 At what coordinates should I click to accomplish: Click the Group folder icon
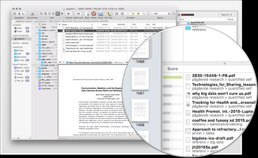pos(100,13)
